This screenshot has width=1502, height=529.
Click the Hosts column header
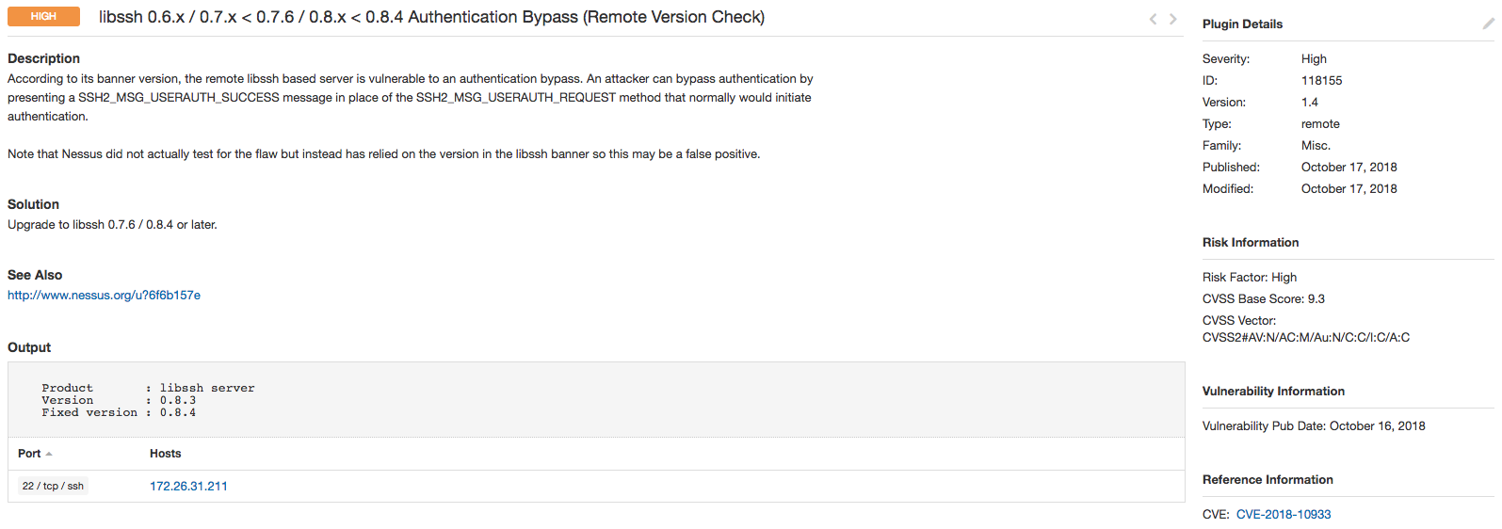[x=166, y=454]
